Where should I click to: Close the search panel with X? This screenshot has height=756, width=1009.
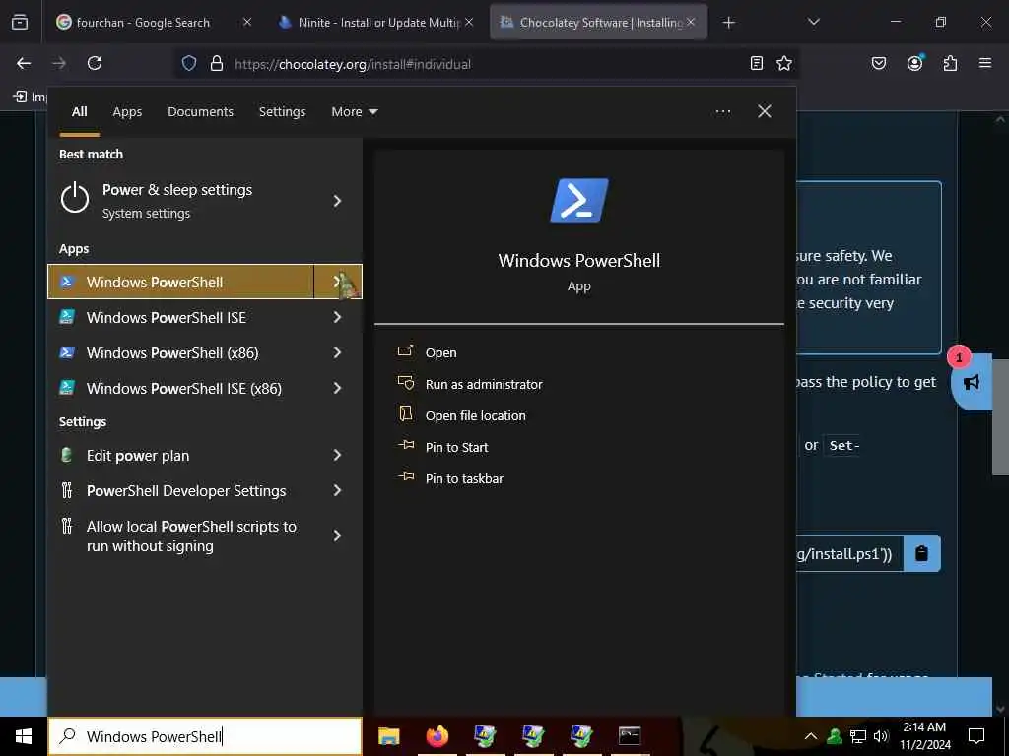coord(765,112)
